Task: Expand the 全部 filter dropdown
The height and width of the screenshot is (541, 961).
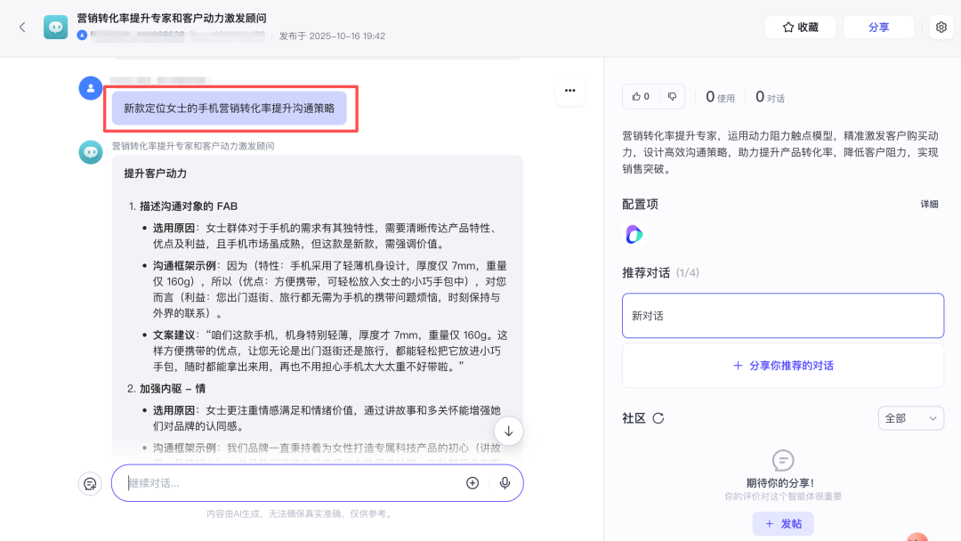Action: (910, 418)
